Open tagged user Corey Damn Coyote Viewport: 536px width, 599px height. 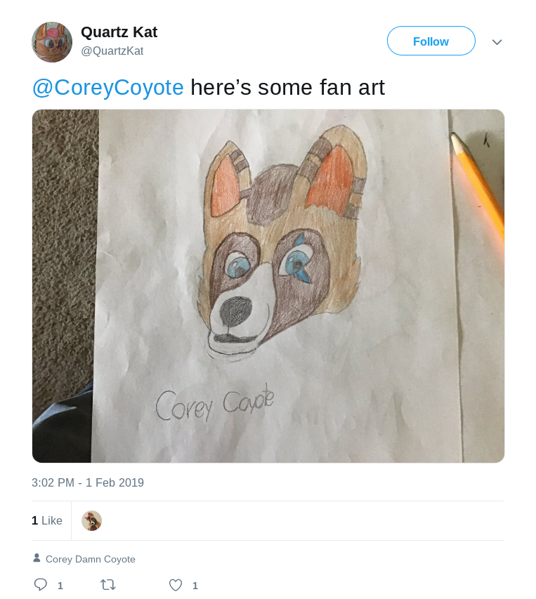pyautogui.click(x=91, y=559)
